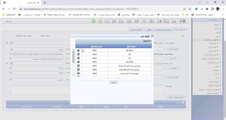Go to the previous page of templates
Screen dimensions: 226x120
coord(111,78)
